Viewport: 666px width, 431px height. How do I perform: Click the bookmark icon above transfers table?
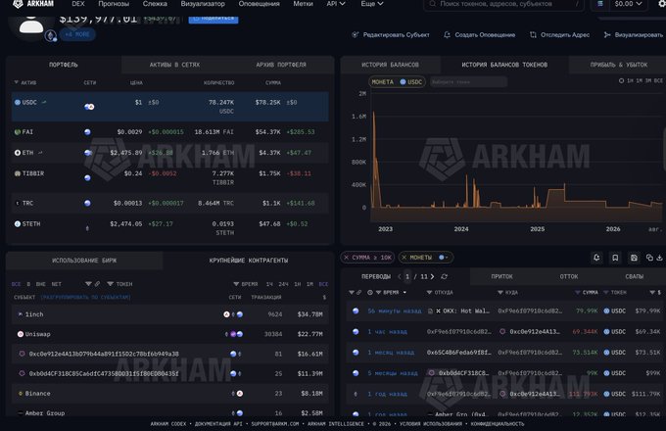point(615,258)
